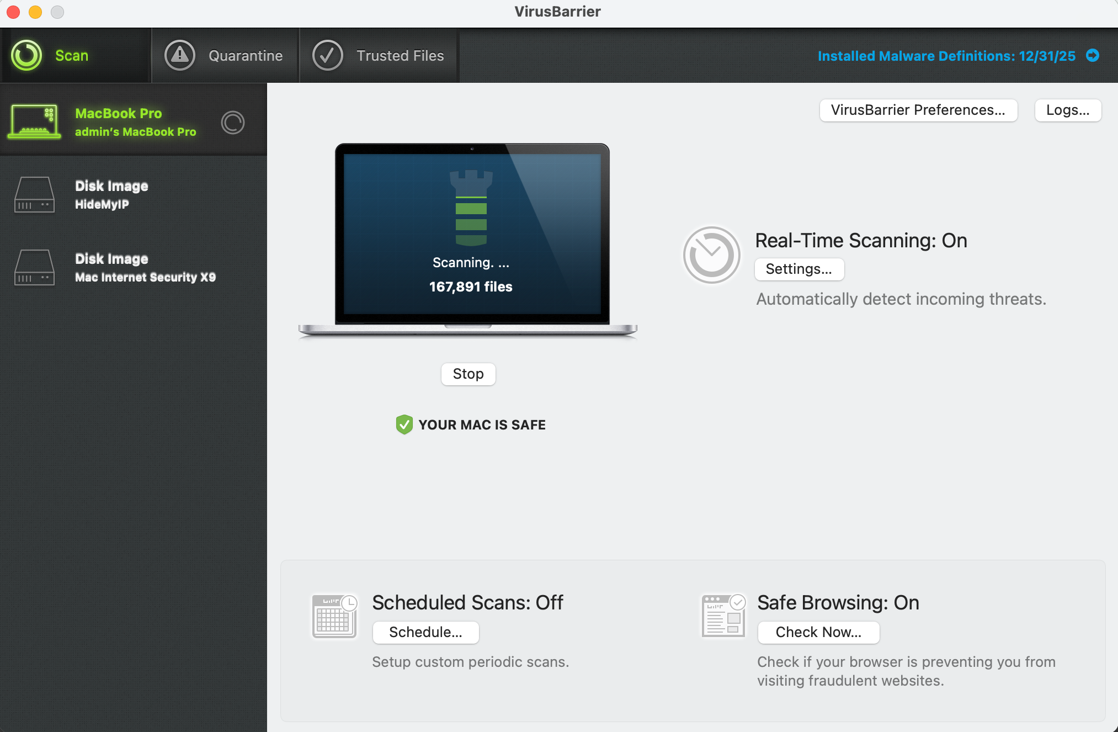Select the circular Scan icon
Screen dimensions: 1118x732
27,55
